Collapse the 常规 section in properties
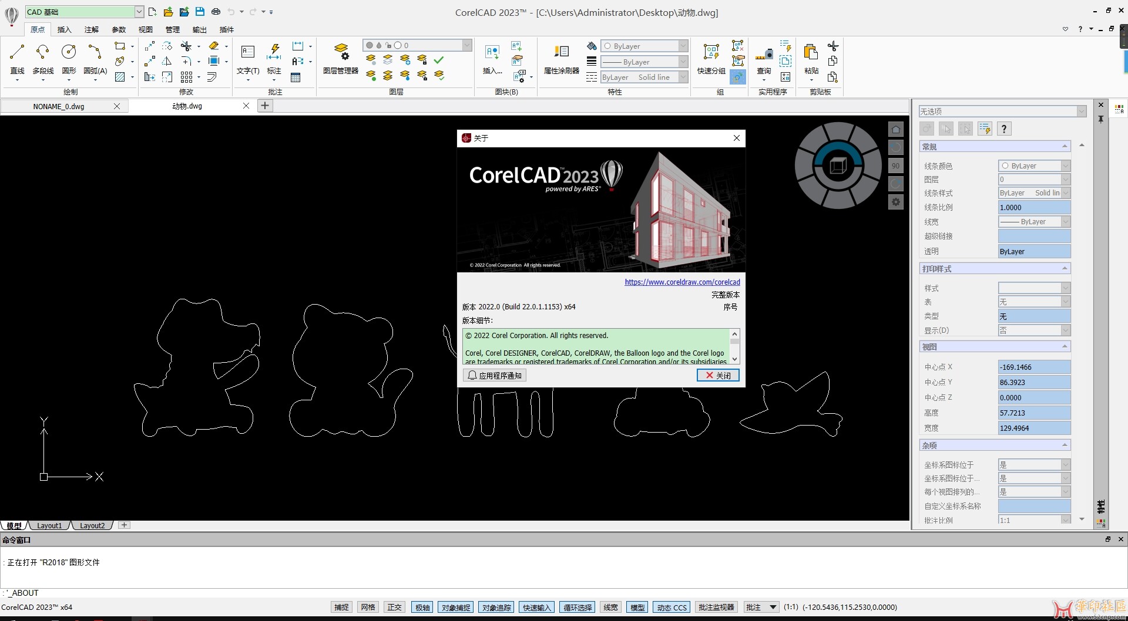 (1065, 146)
